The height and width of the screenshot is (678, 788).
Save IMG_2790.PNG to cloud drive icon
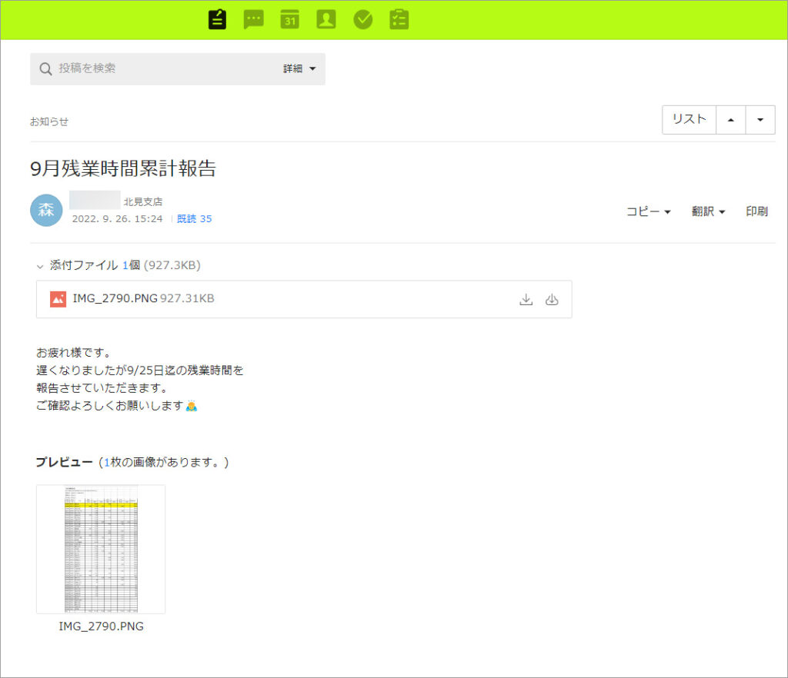point(552,299)
